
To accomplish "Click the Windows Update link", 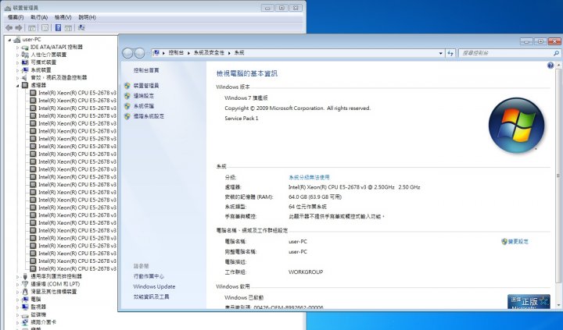I will 154,286.
